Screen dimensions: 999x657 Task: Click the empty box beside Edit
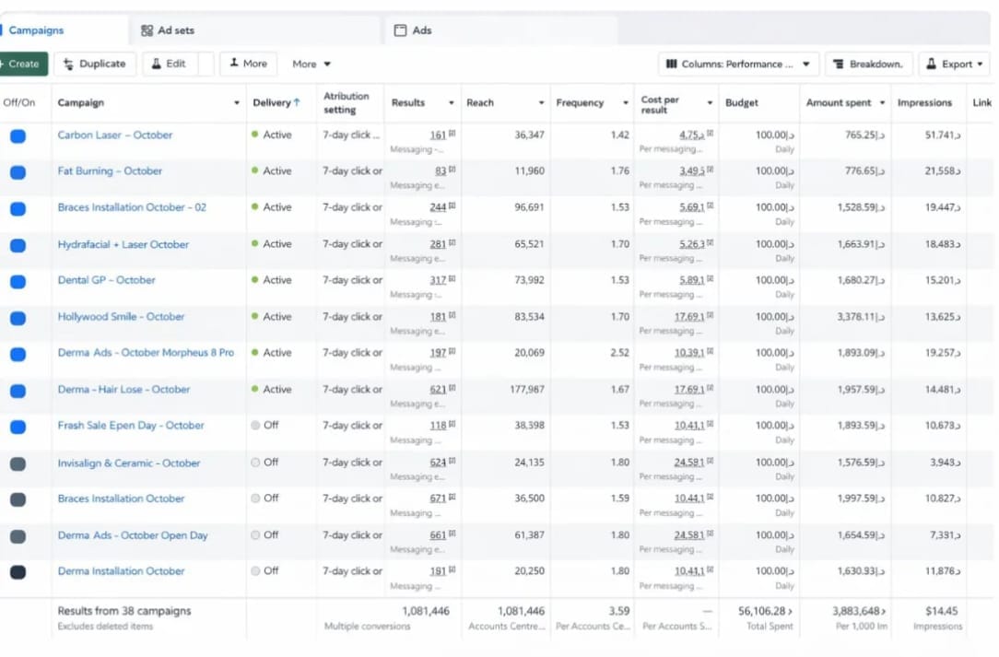(206, 64)
